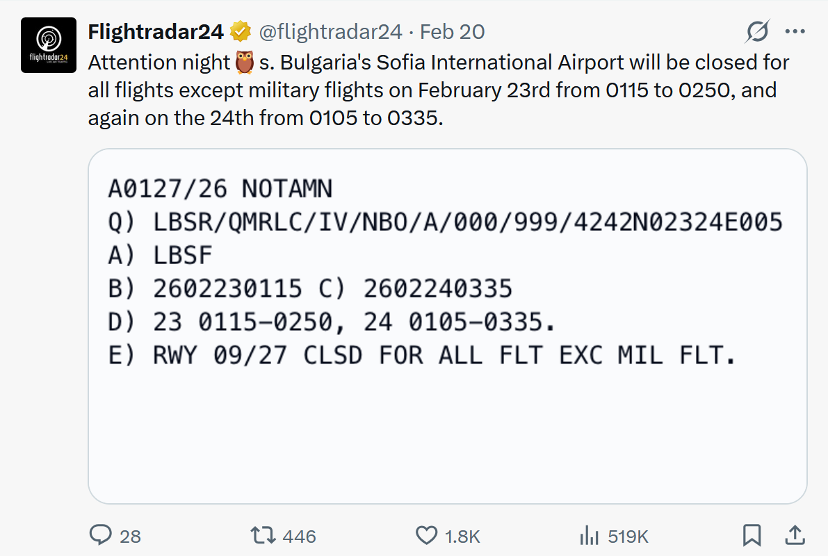The image size is (828, 556).
Task: Click the owl emoji in the tweet
Action: pos(244,63)
